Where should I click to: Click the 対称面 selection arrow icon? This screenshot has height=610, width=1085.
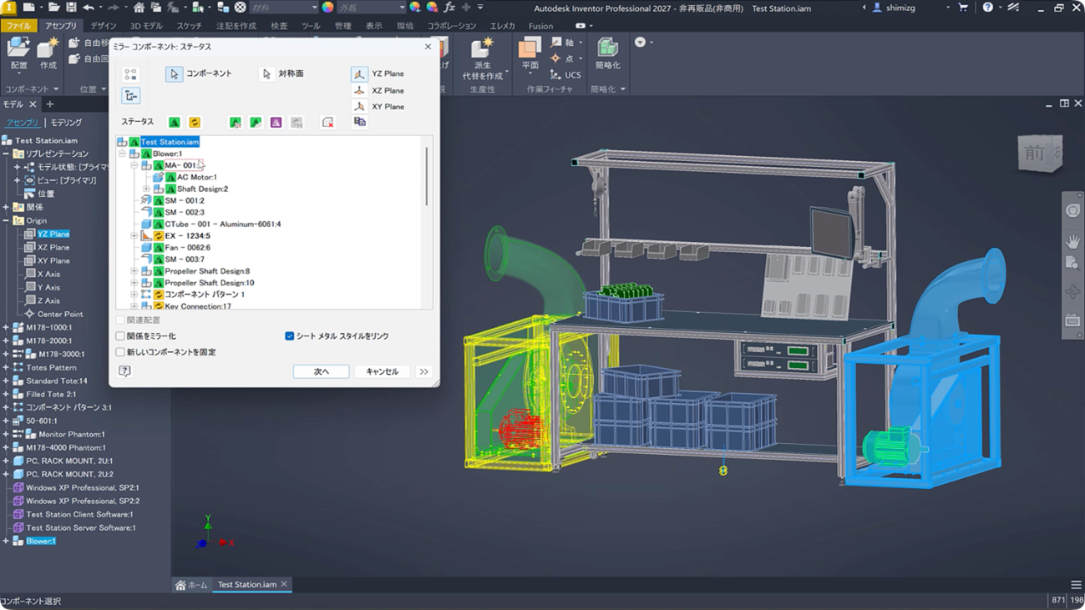(266, 74)
